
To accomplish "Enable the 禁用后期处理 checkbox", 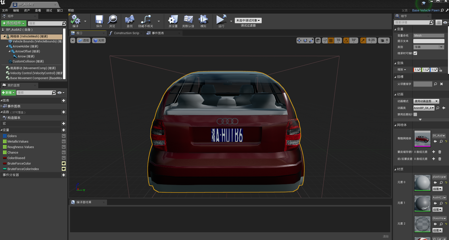I will pos(415,114).
